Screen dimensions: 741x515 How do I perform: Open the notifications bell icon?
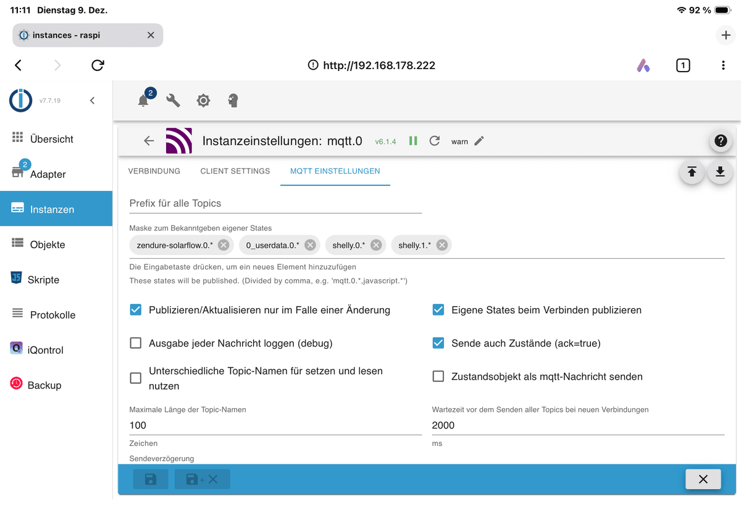[143, 101]
